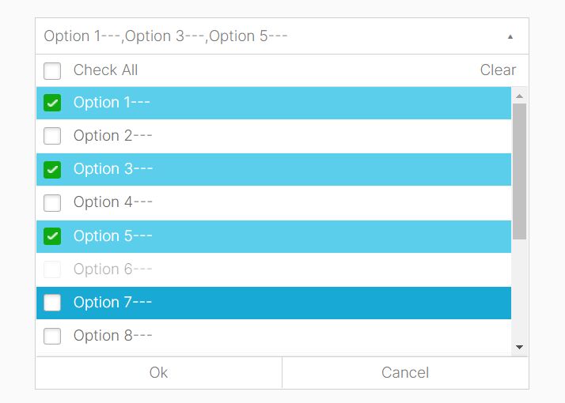Dismiss the dropdown with the Cancel button

pos(405,373)
